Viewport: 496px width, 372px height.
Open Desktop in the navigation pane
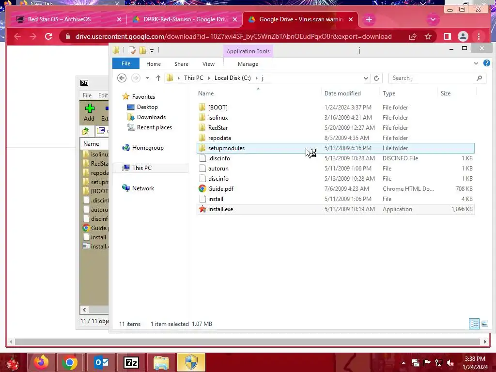tap(147, 107)
